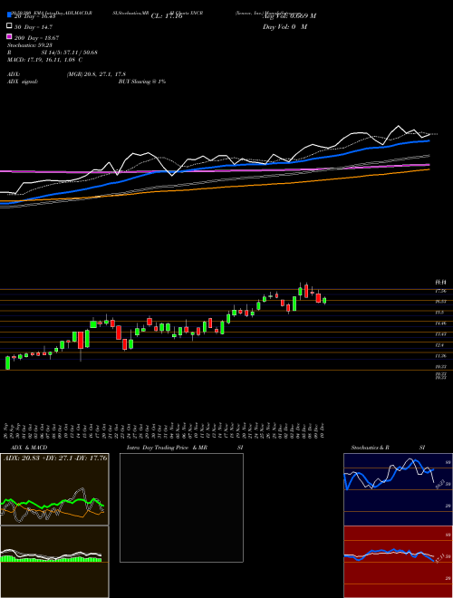Image resolution: width=453 pixels, height=598 pixels.
Task: Click the 'ADX & MACD' panel title
Action: 29,448
